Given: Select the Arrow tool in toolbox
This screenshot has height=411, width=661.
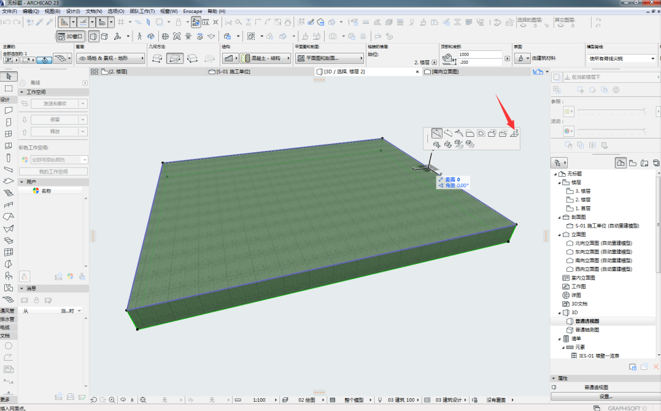Looking at the screenshot, I should pos(9,76).
